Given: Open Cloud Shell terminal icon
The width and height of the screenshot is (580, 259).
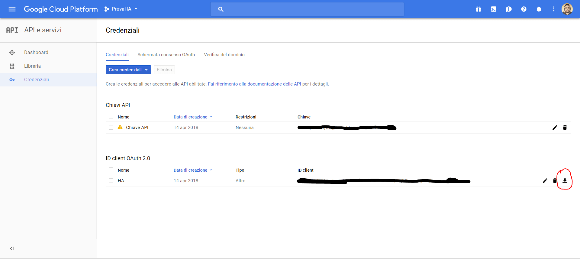Looking at the screenshot, I should 493,9.
